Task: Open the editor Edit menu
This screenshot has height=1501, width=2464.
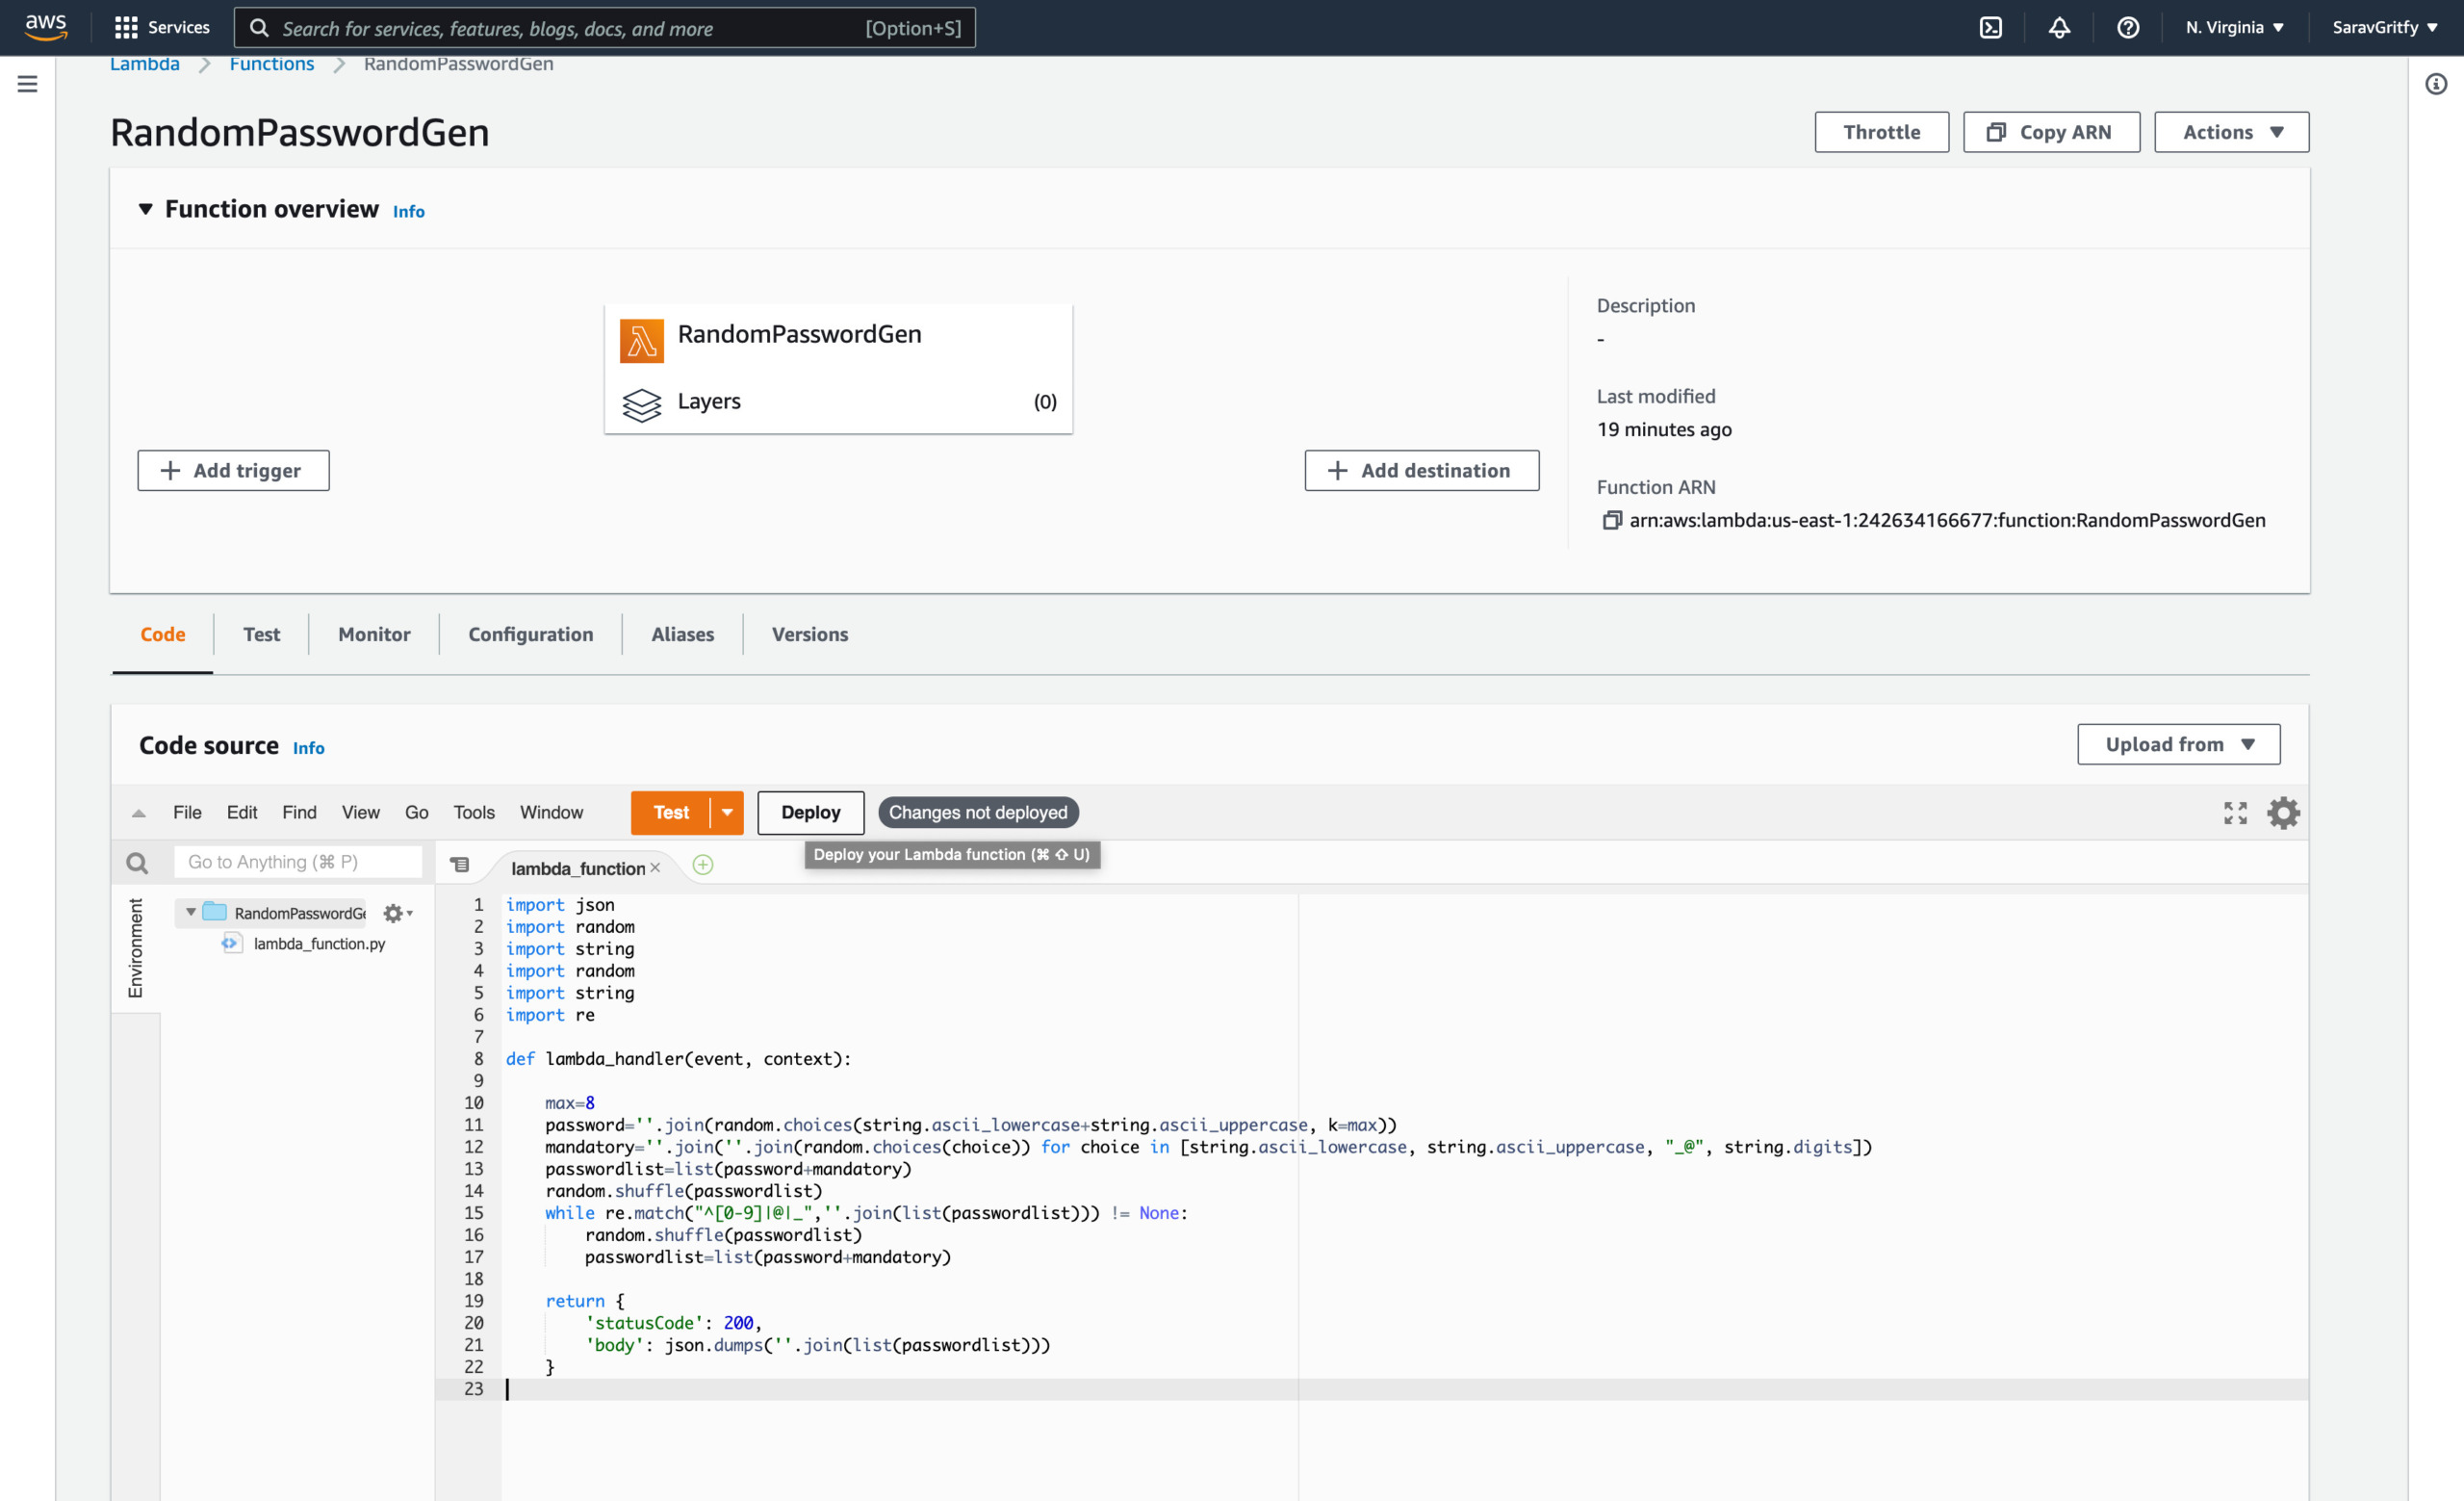Action: pos(241,812)
